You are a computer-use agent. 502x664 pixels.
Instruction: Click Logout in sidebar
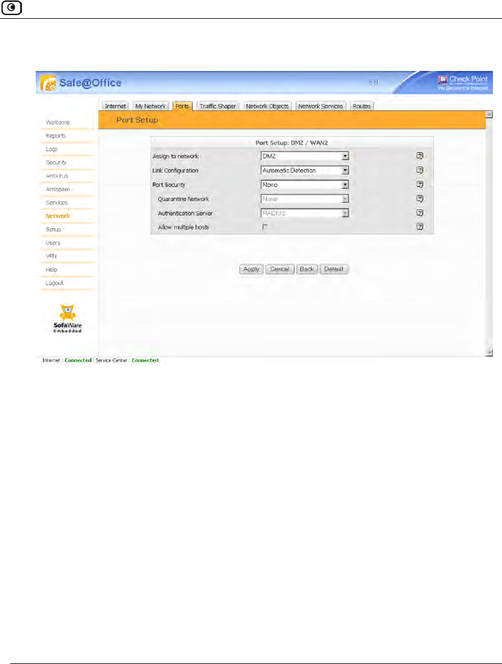(54, 283)
